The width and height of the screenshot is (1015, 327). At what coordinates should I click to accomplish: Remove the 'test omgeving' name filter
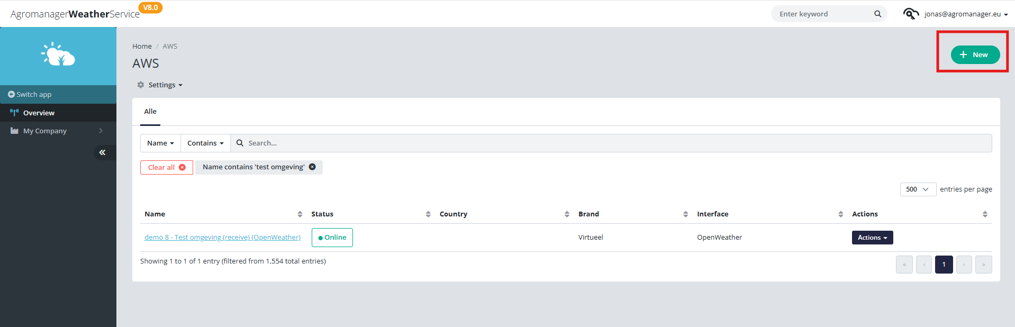click(312, 167)
